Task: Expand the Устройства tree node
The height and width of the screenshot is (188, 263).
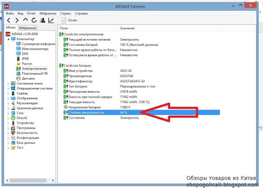Action: pyautogui.click(x=8, y=123)
